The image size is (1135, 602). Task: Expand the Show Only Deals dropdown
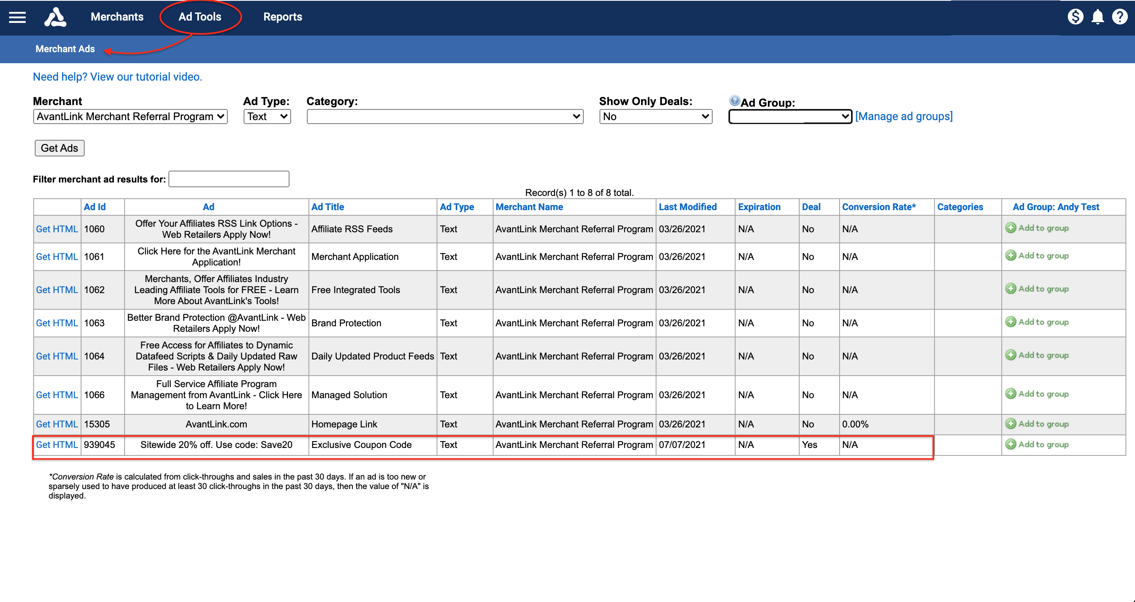656,117
